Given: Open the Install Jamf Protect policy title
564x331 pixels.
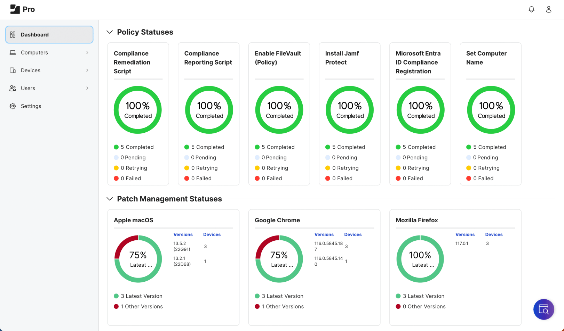Looking at the screenshot, I should tap(342, 58).
